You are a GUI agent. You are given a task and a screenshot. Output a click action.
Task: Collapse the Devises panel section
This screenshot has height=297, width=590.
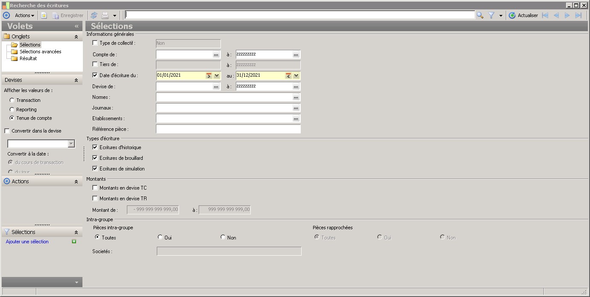point(76,80)
